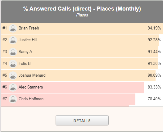Select the Joshua Menard name label
The image size is (163, 132).
(x=32, y=75)
